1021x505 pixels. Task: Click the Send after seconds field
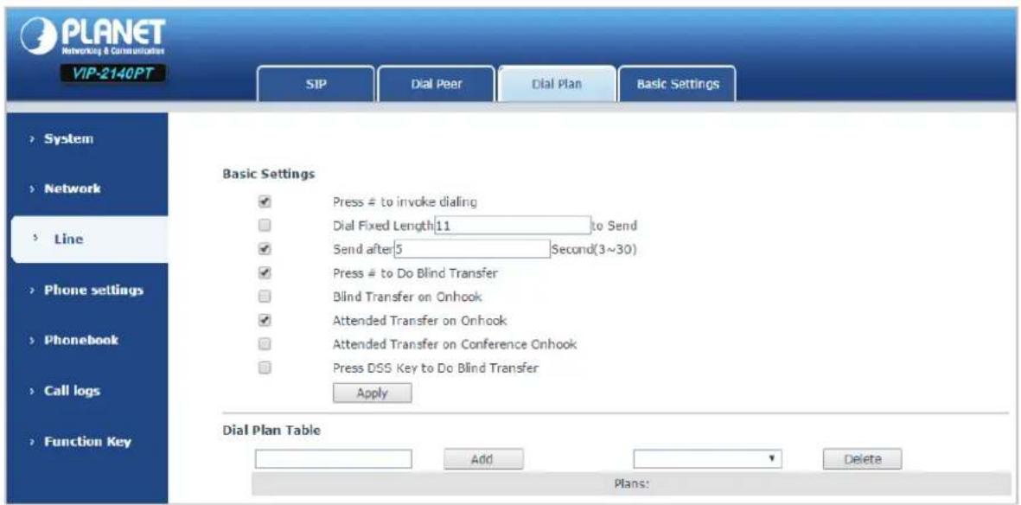472,249
